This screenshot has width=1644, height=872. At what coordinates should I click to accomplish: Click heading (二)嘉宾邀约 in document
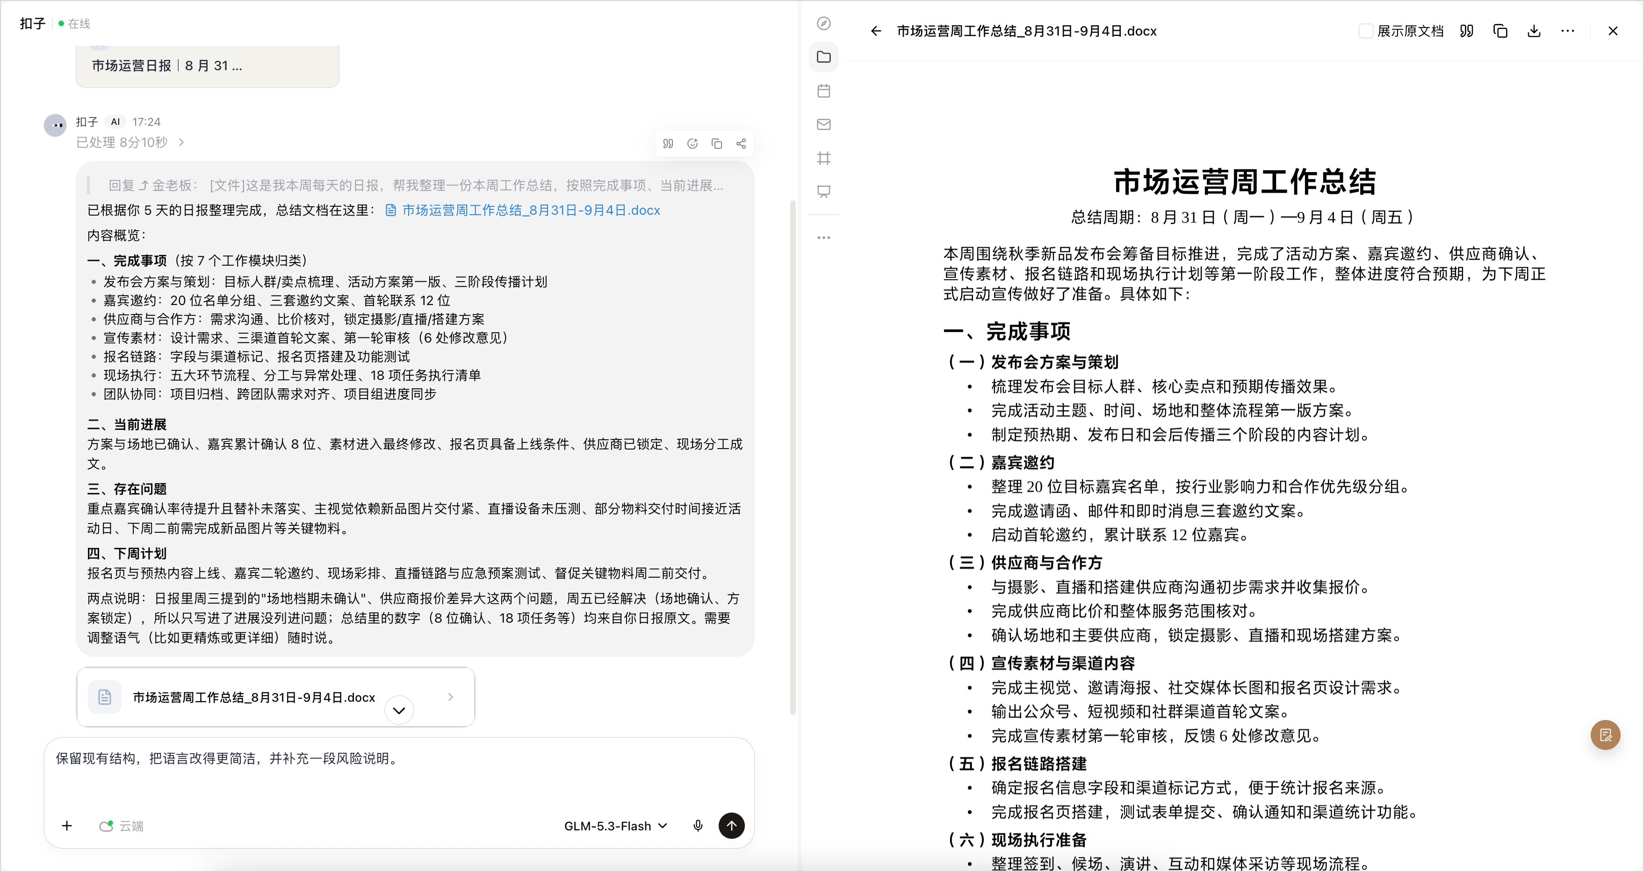(x=999, y=462)
